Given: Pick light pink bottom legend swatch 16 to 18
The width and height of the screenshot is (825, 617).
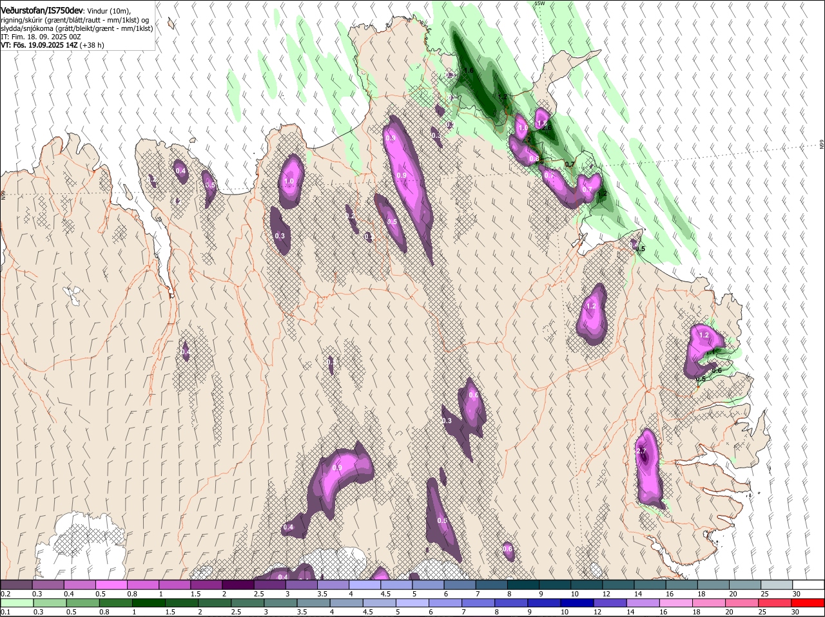Looking at the screenshot, I should pos(676,603).
